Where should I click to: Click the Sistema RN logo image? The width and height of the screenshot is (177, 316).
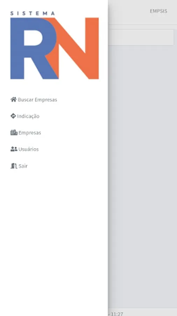[54, 45]
